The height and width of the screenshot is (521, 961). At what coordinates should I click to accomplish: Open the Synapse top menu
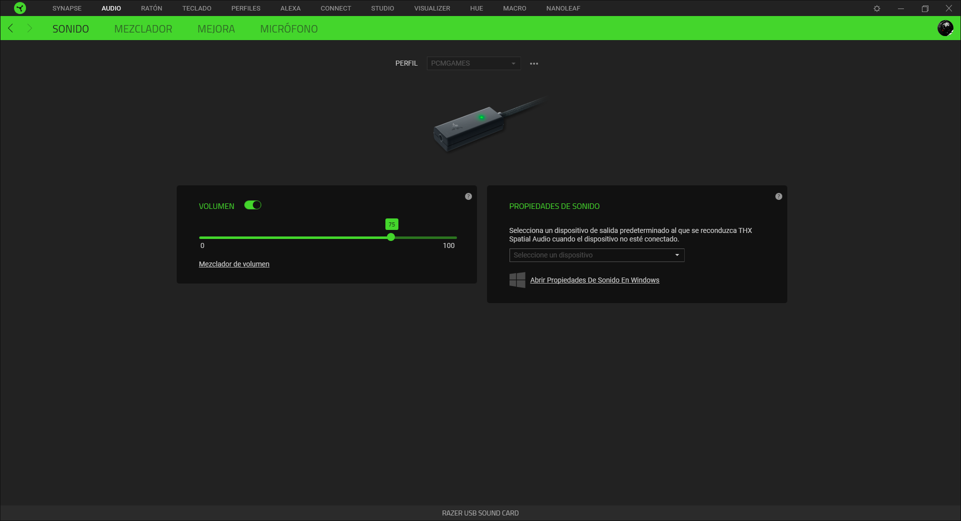(x=67, y=9)
